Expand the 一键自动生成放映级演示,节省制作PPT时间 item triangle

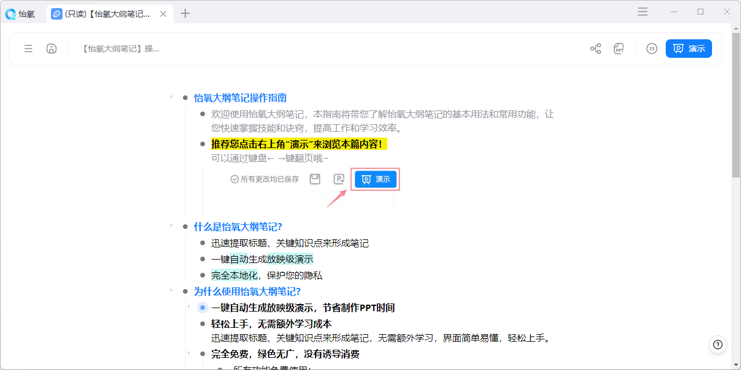189,306
